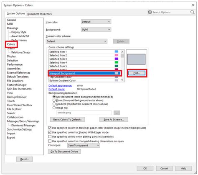This screenshot has width=198, height=175.
Task: Confirm with OK button
Action: (x=145, y=168)
